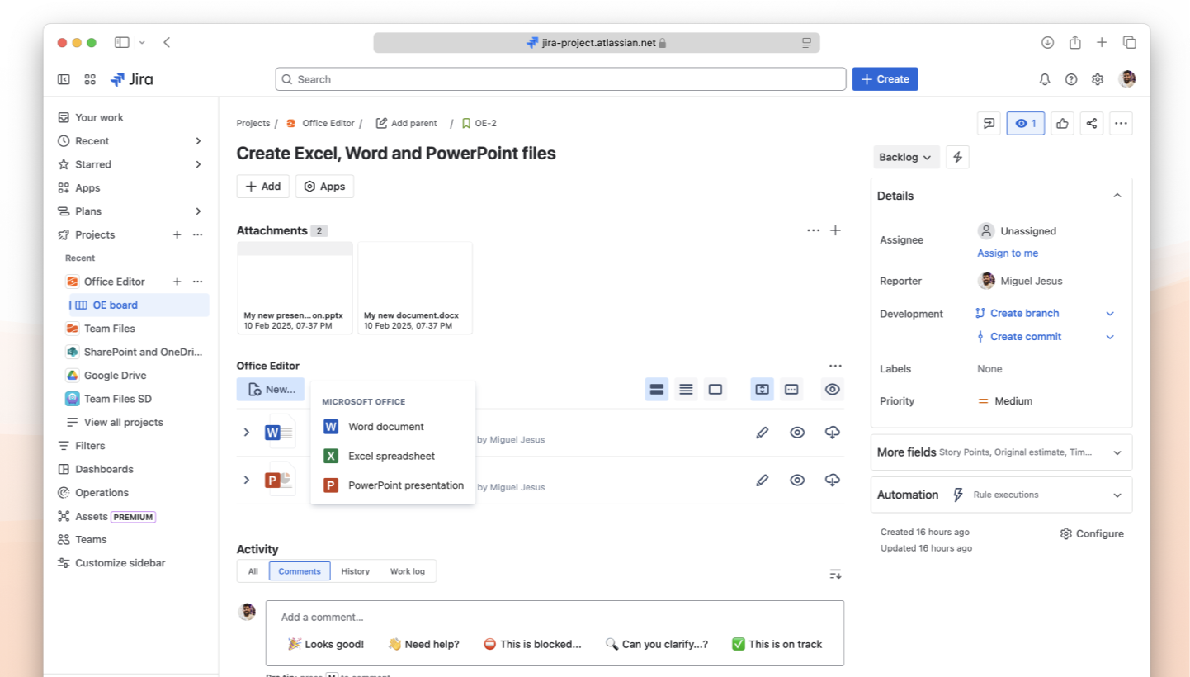Preview the Word document with the eye icon
The image size is (1190, 677).
(797, 433)
